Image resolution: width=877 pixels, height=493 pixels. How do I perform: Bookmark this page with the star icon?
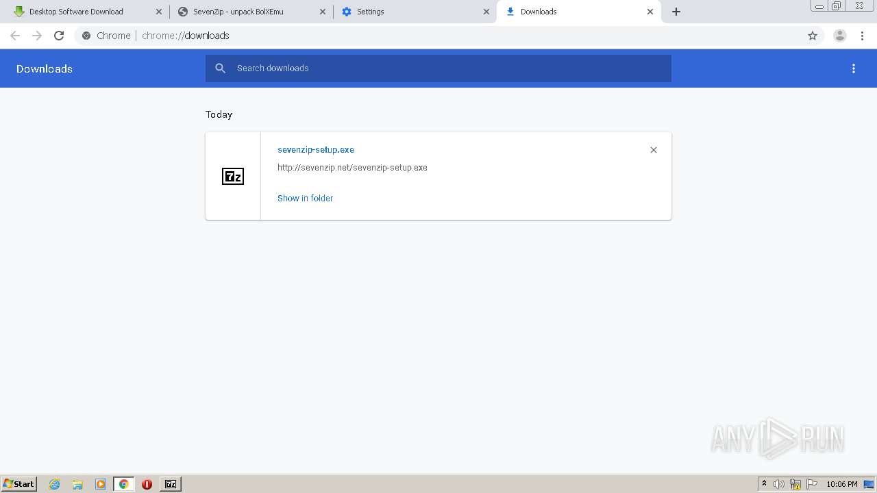point(813,36)
